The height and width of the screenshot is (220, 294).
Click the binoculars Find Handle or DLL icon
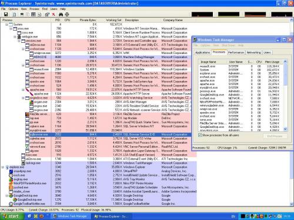point(61,14)
